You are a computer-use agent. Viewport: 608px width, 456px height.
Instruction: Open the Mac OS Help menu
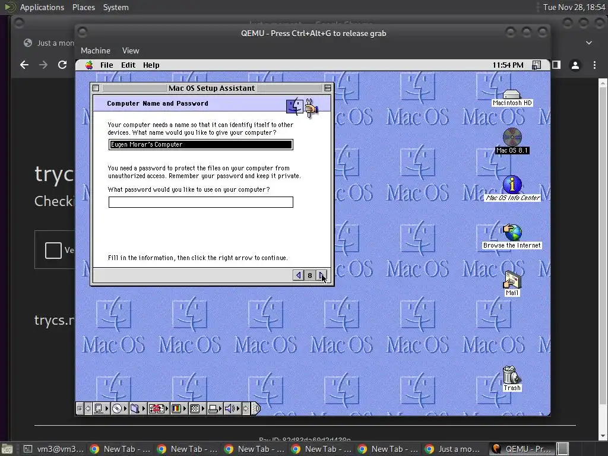coord(151,65)
